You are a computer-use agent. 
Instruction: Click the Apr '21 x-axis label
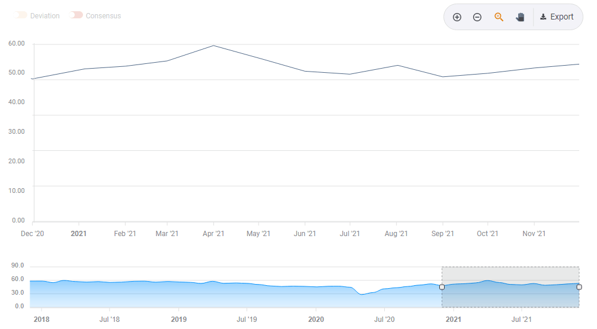click(213, 234)
